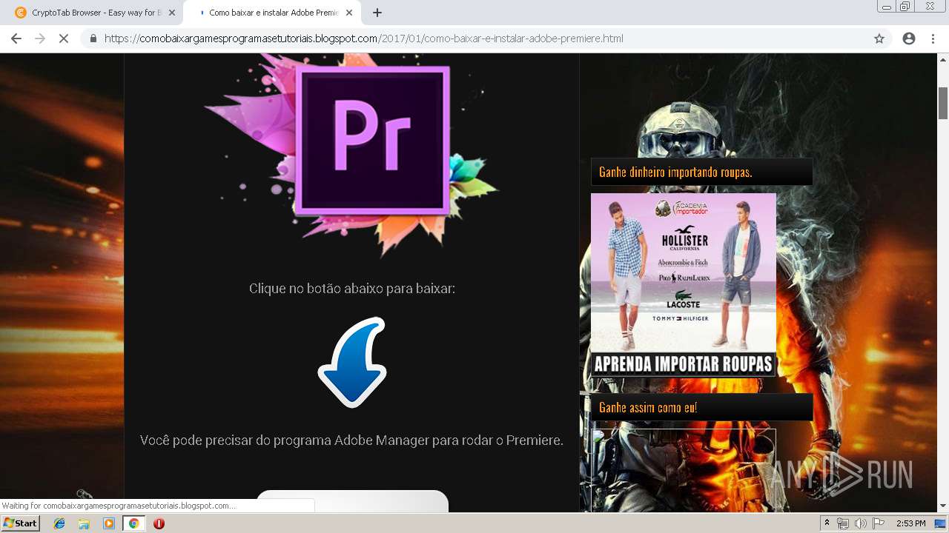Click the Action Center flag tray icon
The image size is (949, 533).
coord(879,523)
